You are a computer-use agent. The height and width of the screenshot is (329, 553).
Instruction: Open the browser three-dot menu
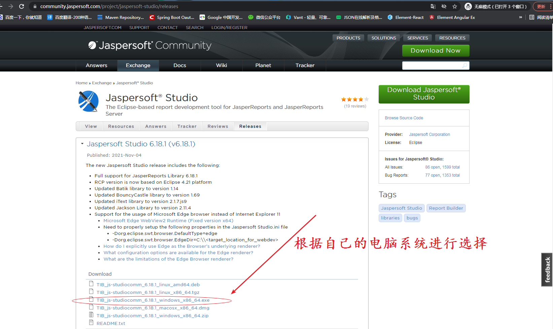click(x=551, y=6)
